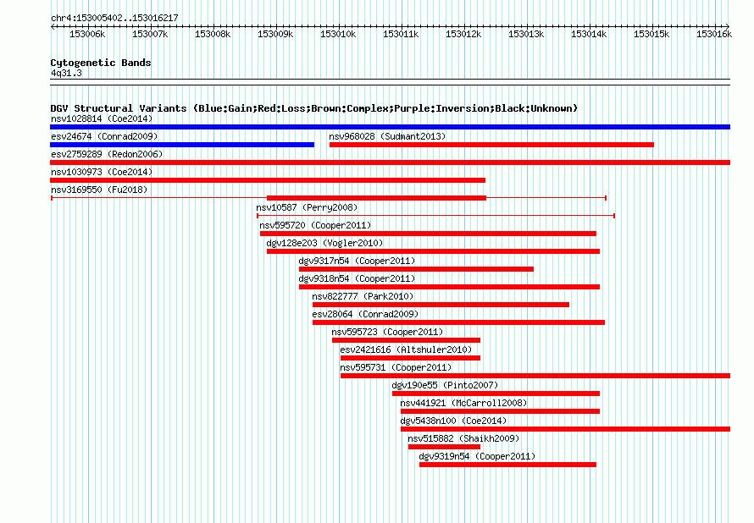Select the red bar under dgv9319n54
Viewport: 754px width, 523px height.
[507, 465]
